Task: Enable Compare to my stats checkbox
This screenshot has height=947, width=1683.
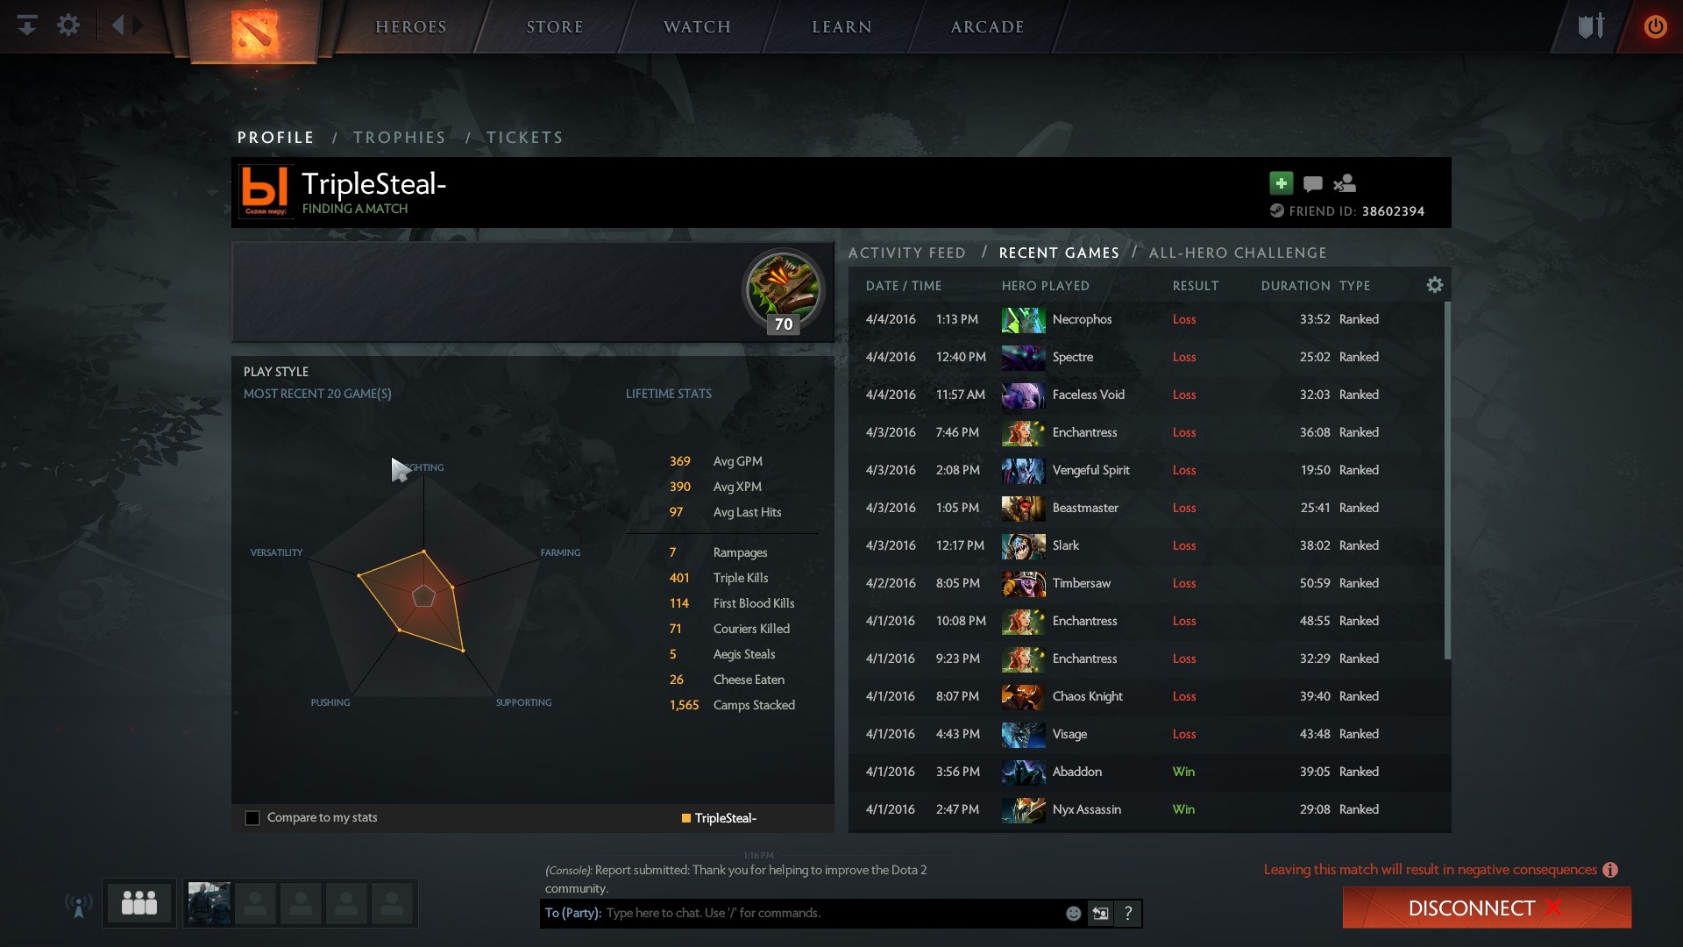Action: pyautogui.click(x=252, y=818)
